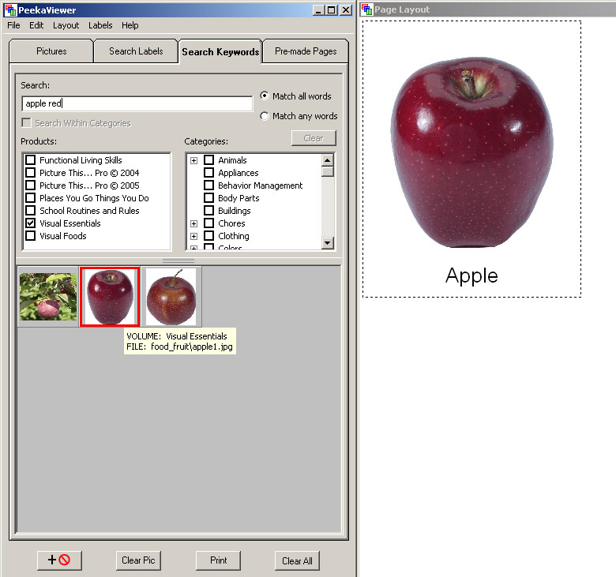Check the Visual Foods product
The width and height of the screenshot is (616, 577).
point(30,236)
